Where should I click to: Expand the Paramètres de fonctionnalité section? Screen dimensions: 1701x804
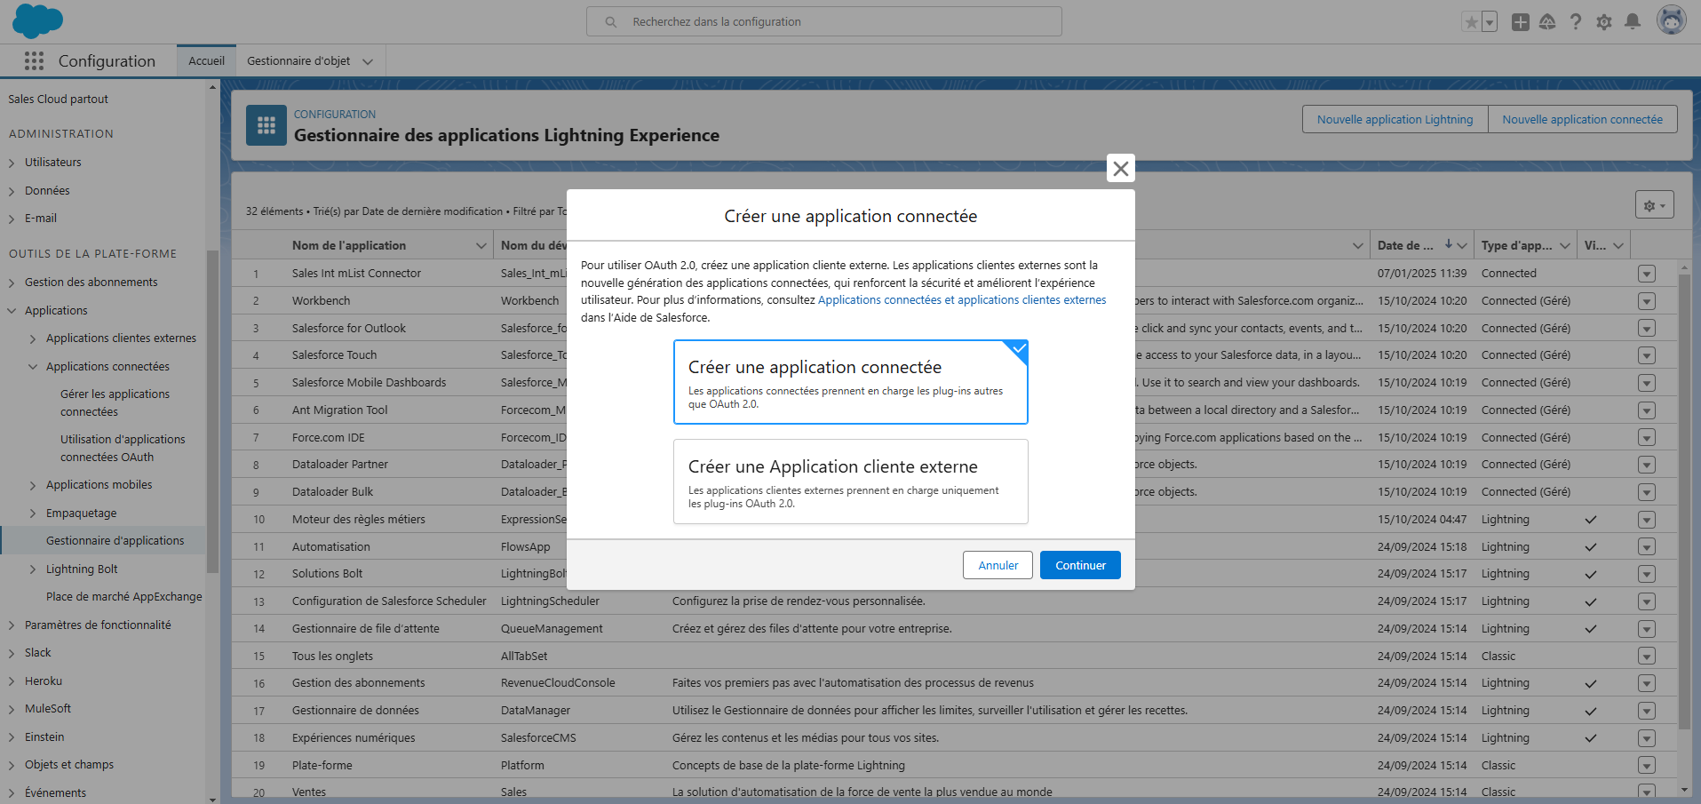tap(12, 625)
